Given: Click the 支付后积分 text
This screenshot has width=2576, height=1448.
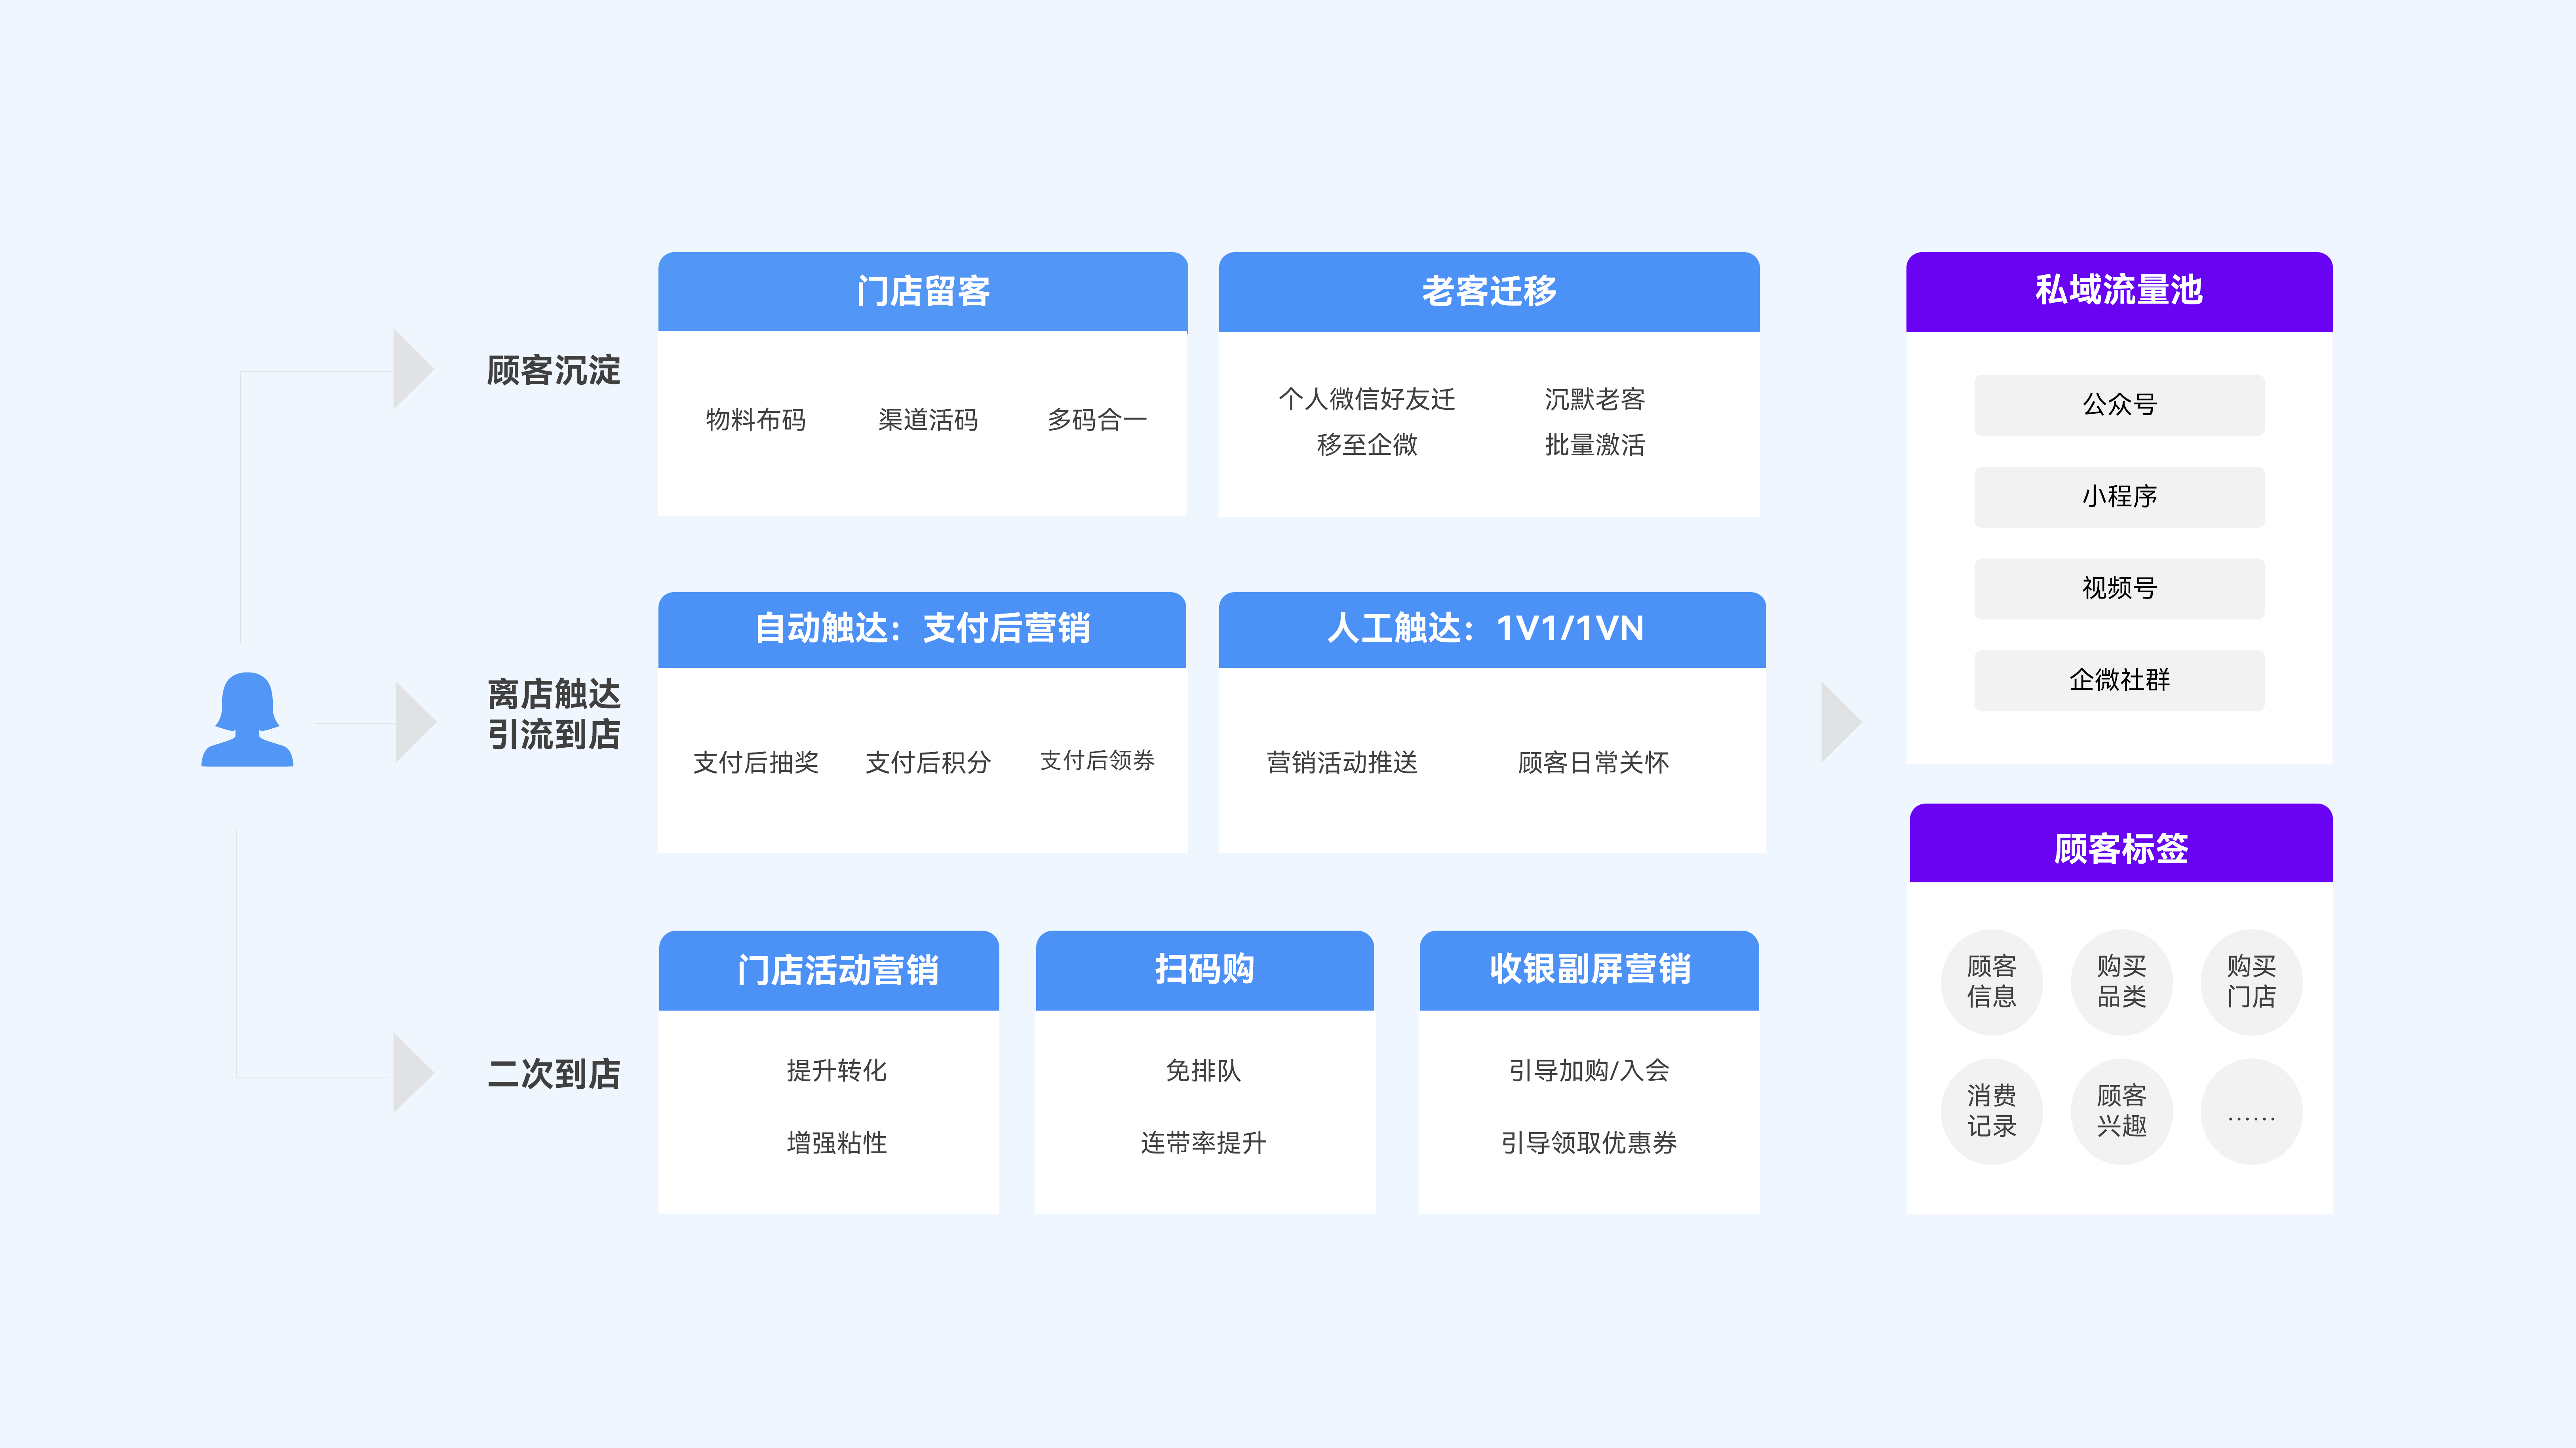Looking at the screenshot, I should [928, 763].
